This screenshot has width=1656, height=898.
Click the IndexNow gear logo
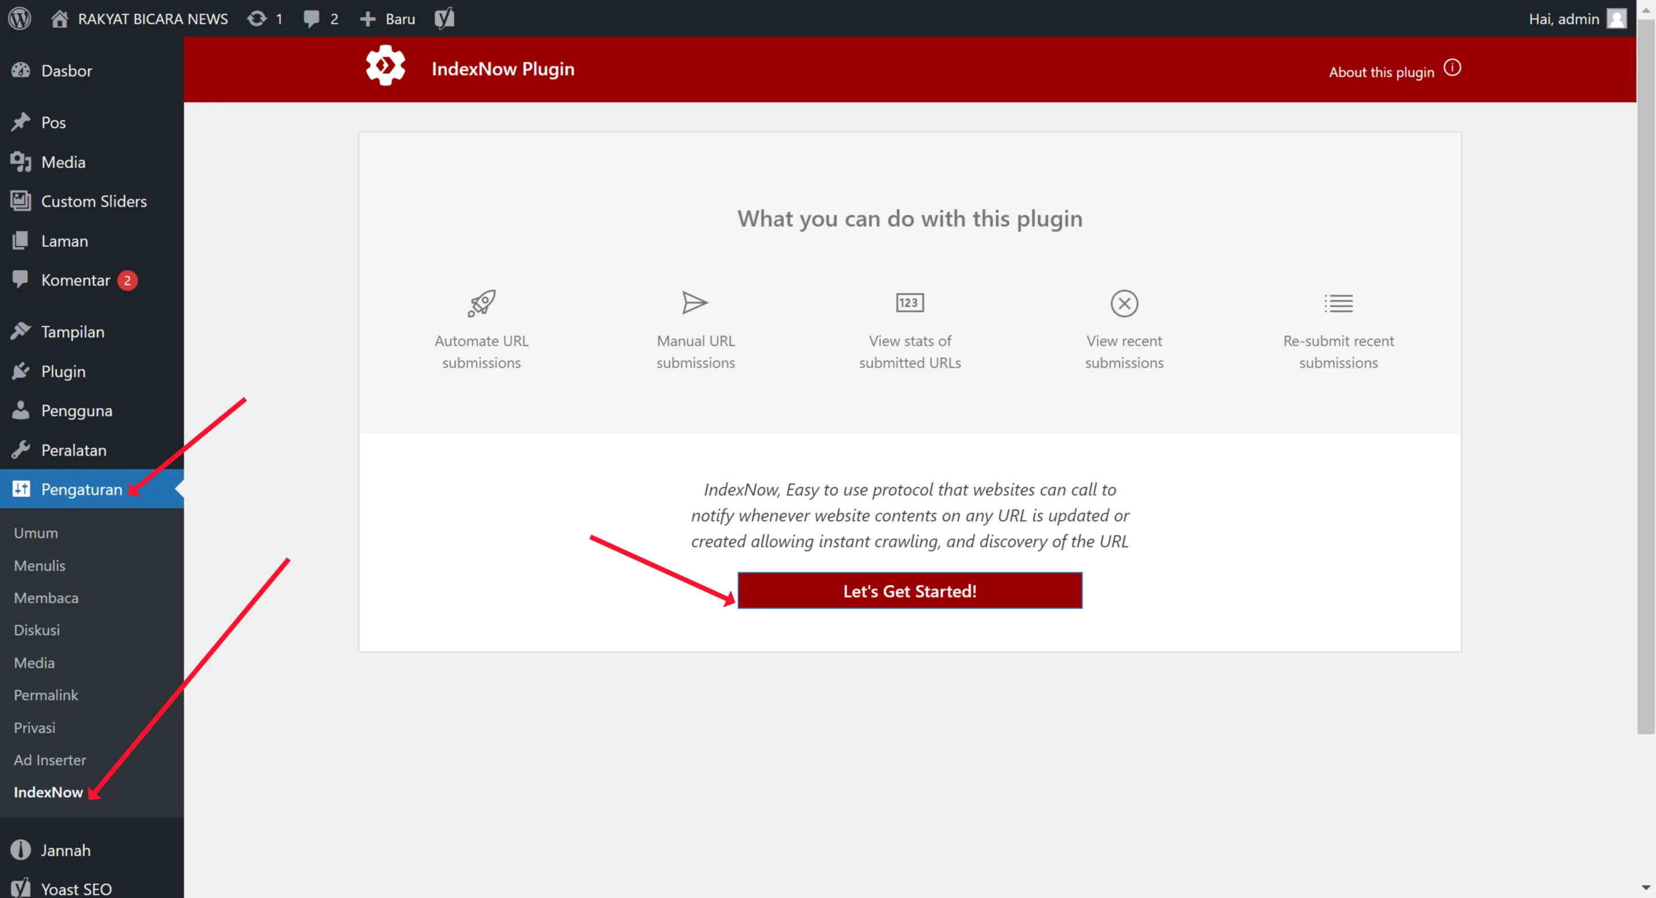point(385,66)
